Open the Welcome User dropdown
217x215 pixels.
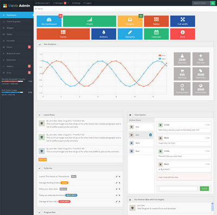tap(43, 3)
